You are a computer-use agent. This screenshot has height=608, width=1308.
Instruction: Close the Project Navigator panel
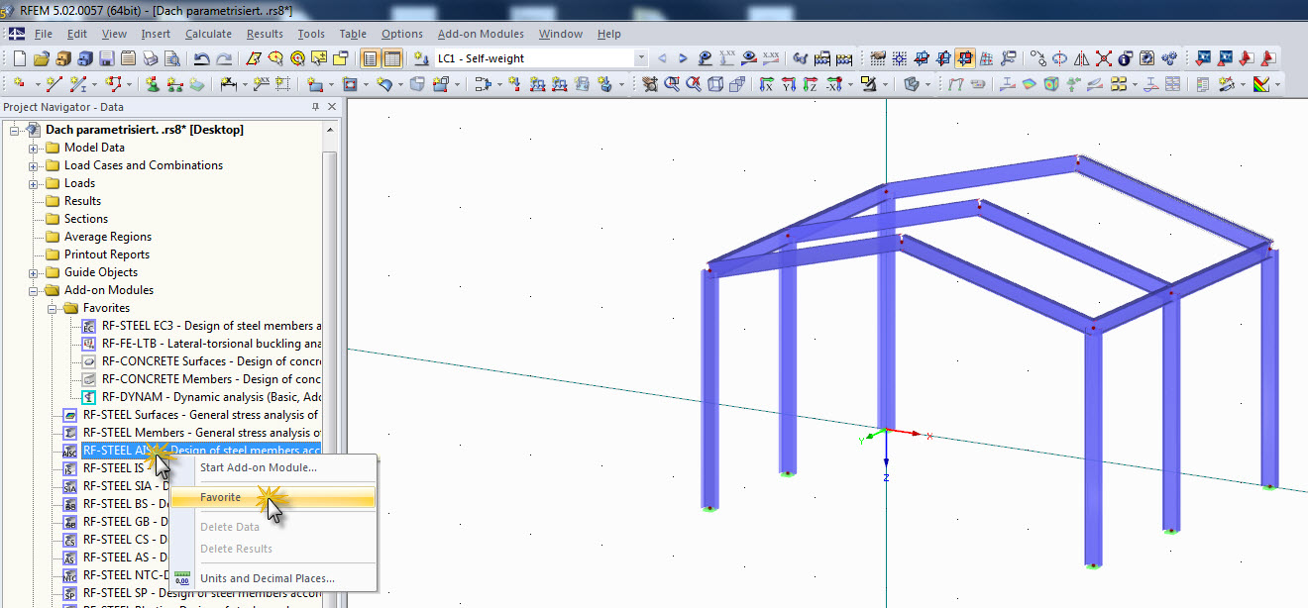(x=332, y=107)
